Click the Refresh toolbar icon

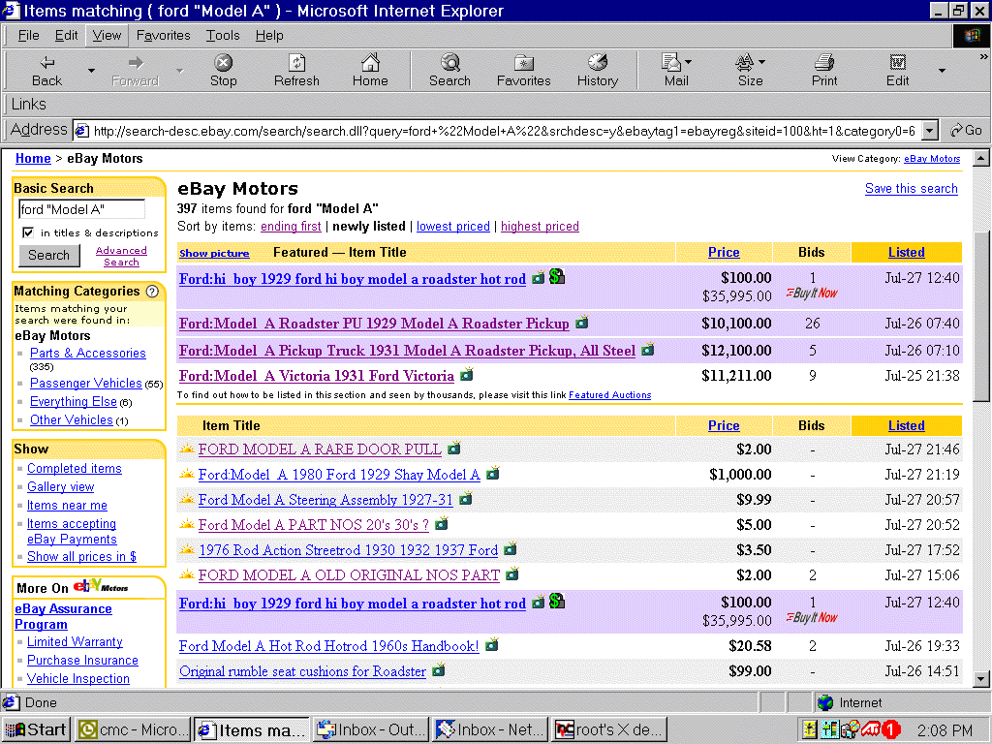click(x=296, y=64)
